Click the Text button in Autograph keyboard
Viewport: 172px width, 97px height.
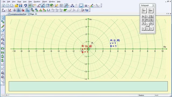pyautogui.click(x=144, y=11)
